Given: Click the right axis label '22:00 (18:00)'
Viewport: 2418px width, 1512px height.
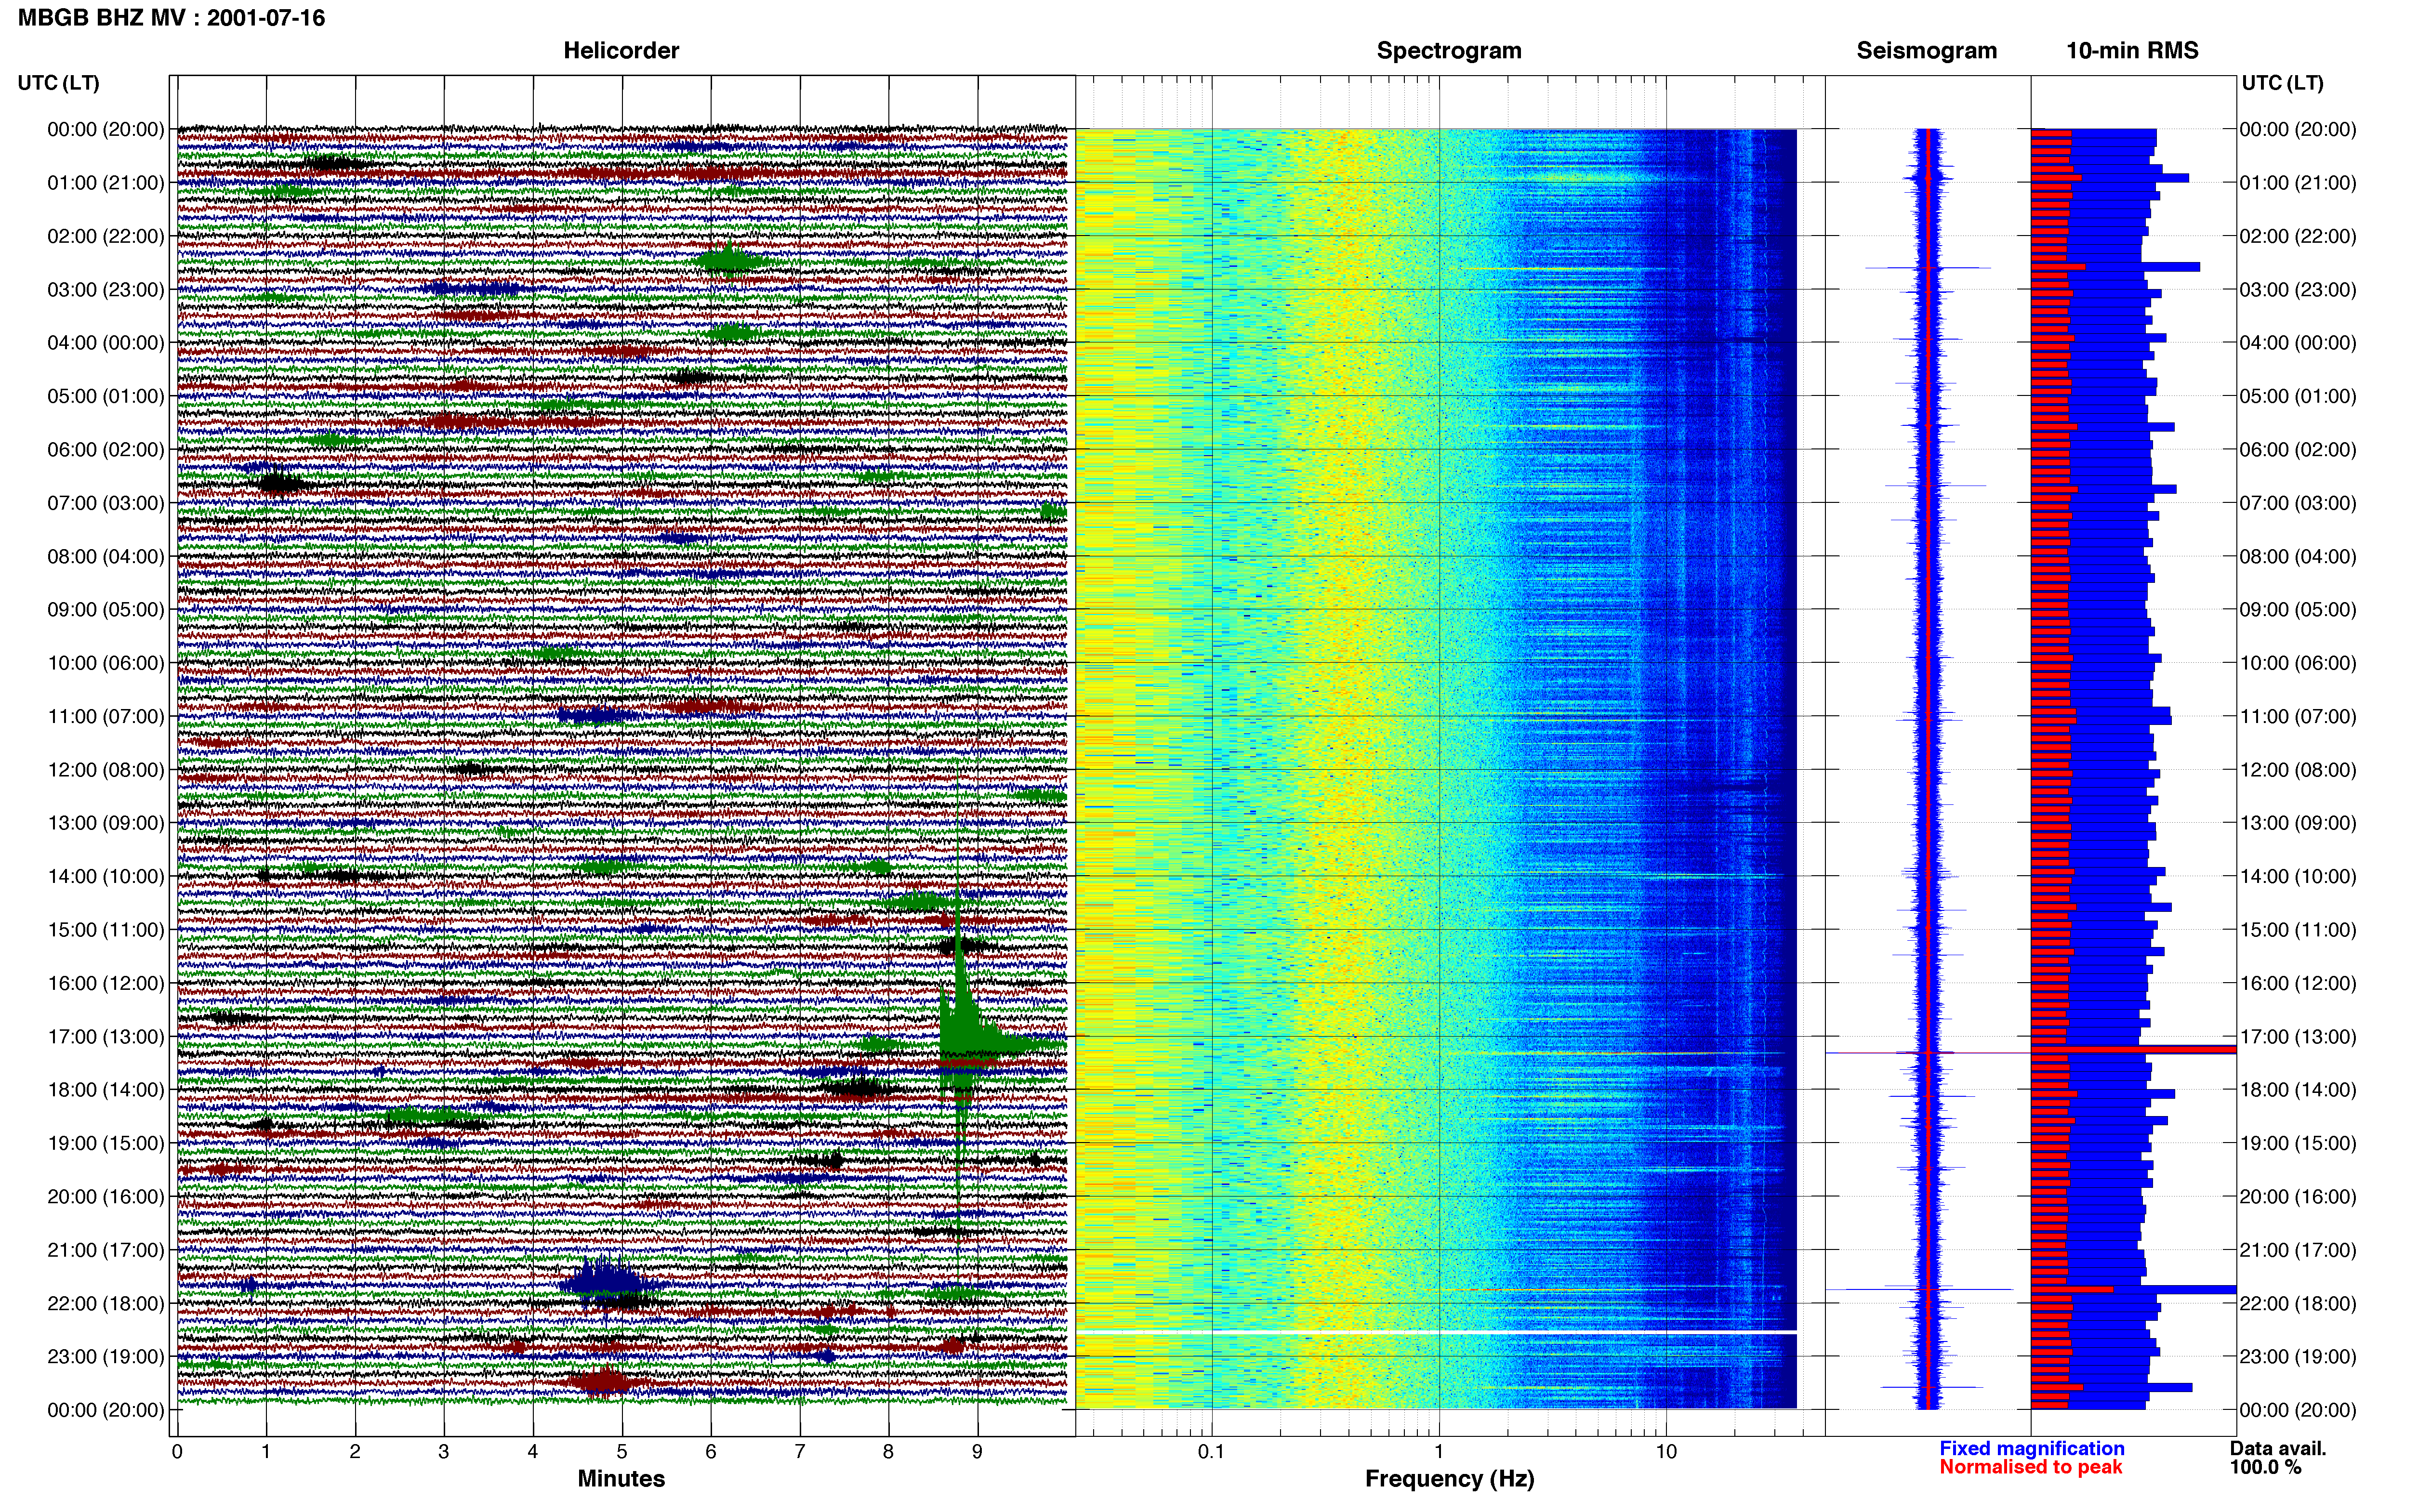Looking at the screenshot, I should point(2298,1303).
